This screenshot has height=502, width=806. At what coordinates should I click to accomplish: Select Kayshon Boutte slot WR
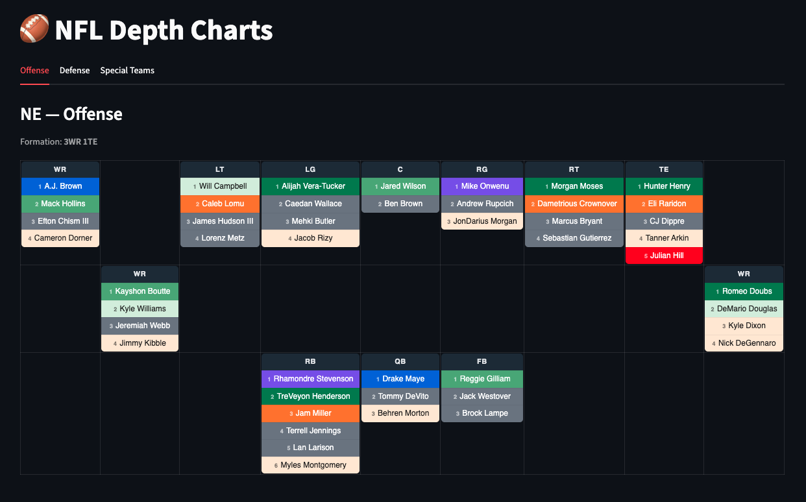(x=140, y=291)
